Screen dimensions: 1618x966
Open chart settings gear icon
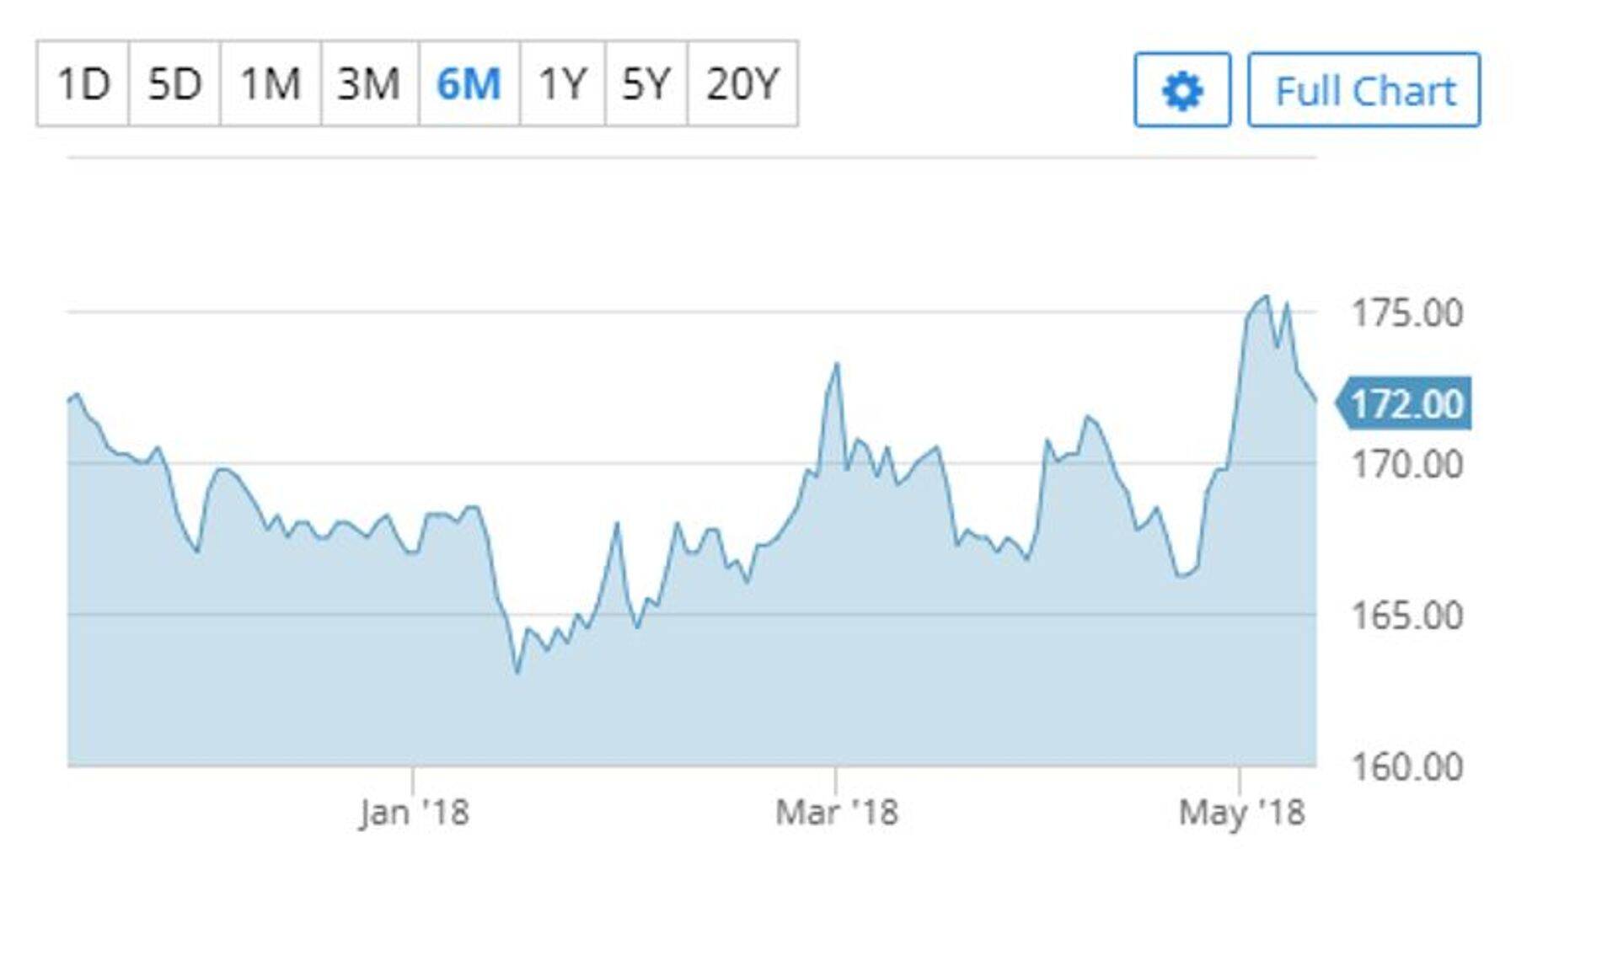(x=1181, y=90)
